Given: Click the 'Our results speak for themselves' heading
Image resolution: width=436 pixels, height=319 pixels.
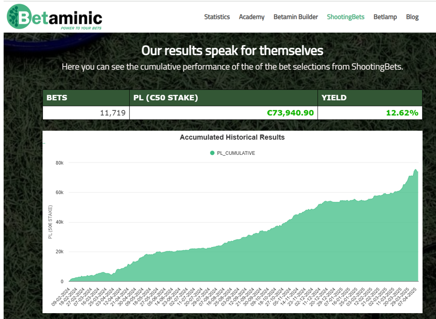Looking at the screenshot, I should 232,51.
